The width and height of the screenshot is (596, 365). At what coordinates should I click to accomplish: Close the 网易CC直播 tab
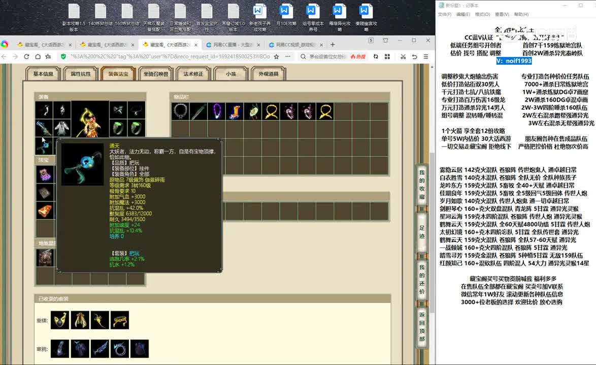(258, 45)
